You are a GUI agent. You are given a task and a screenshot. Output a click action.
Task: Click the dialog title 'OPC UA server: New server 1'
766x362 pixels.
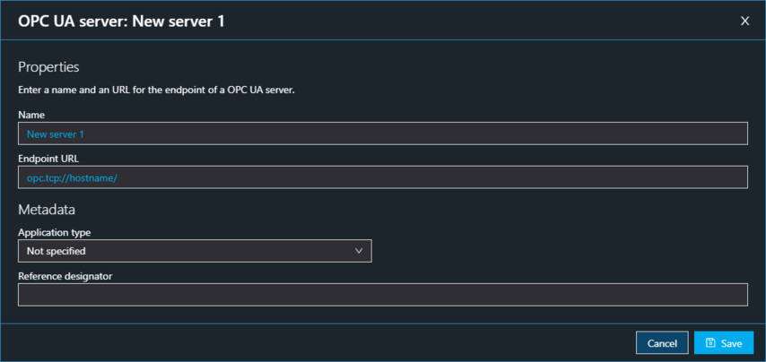tap(121, 21)
